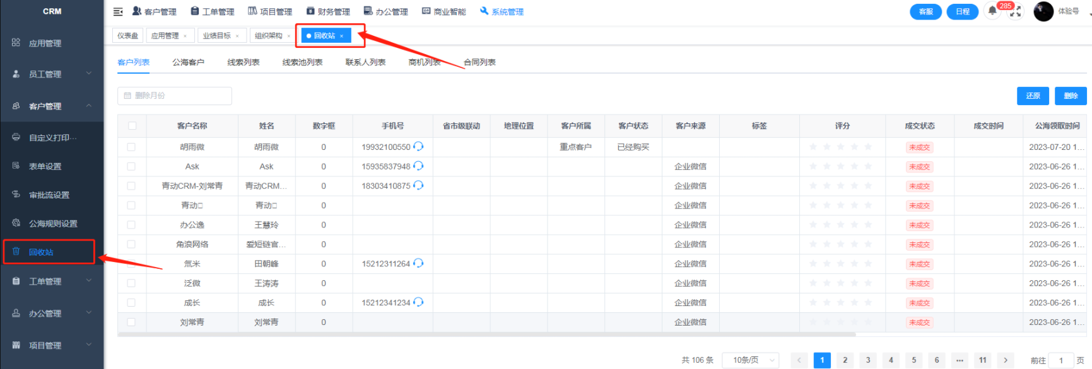Check the row checkbox for Ask
This screenshot has height=369, width=1092.
coord(131,166)
